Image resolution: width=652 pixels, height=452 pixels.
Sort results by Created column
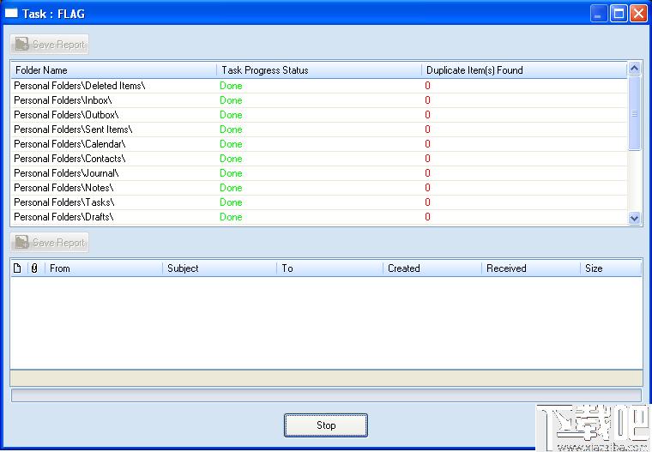432,268
